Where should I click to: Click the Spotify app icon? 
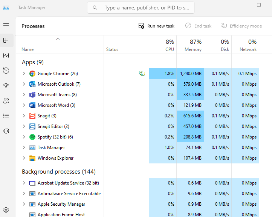[x=32, y=137]
